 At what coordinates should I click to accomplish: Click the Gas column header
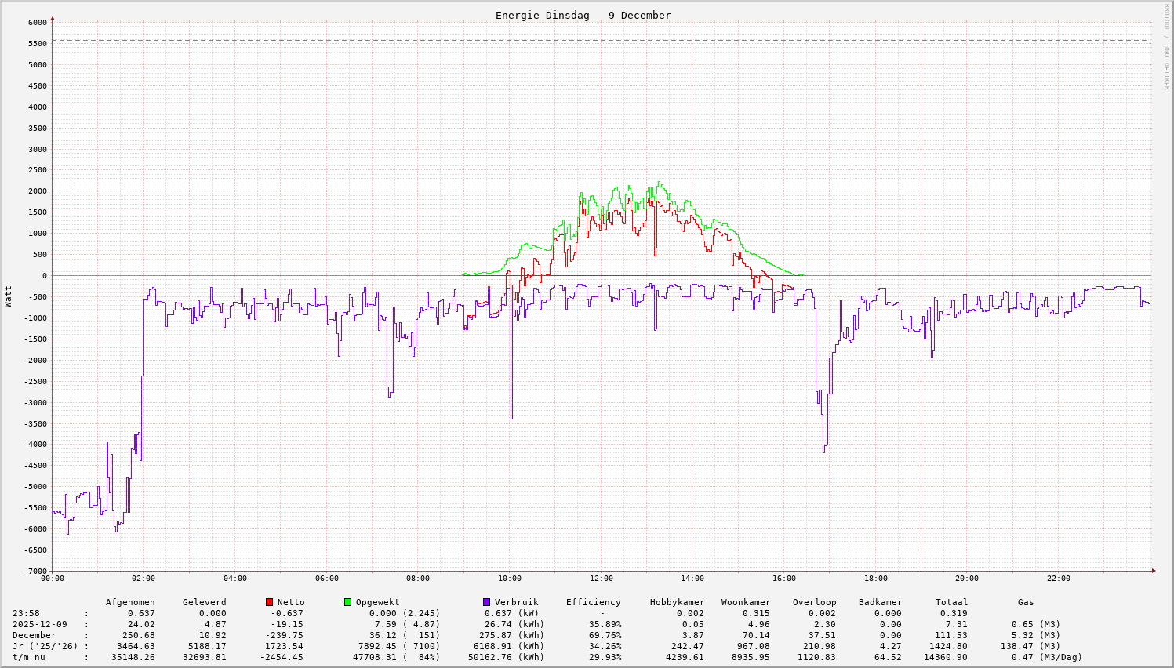coord(1026,602)
